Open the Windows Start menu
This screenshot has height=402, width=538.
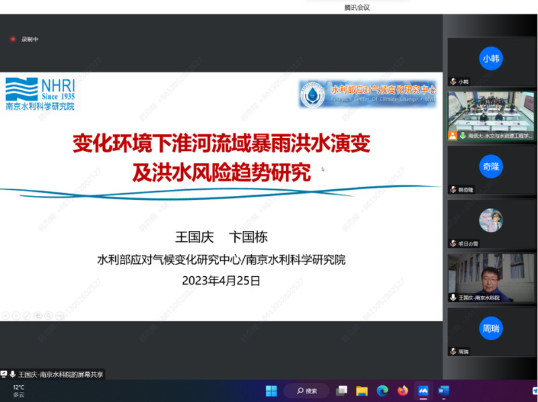271,391
